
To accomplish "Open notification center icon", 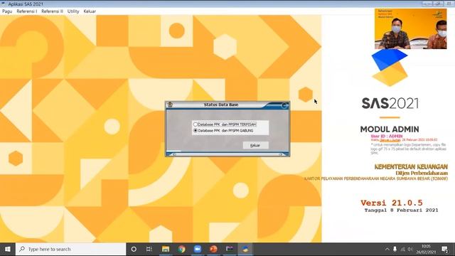I will 444,249.
